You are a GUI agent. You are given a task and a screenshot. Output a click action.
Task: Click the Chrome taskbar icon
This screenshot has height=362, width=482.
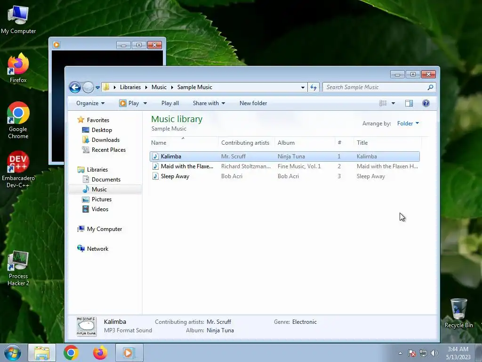coord(71,353)
